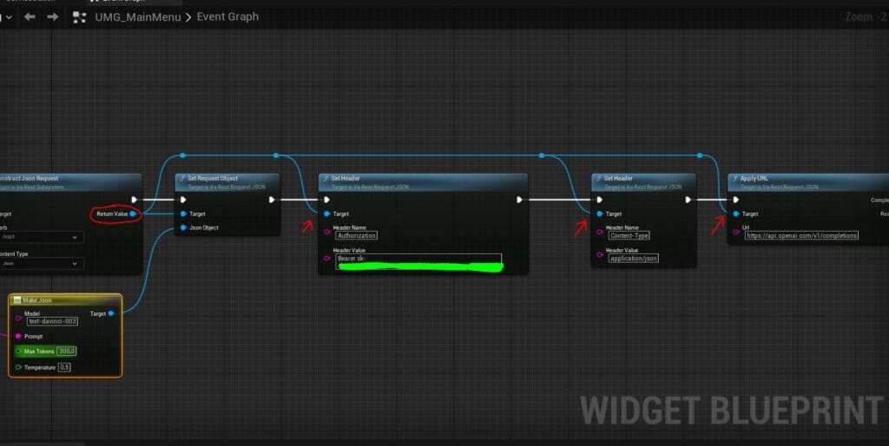
Task: Click exec input pin of Content-Type Set Header
Action: click(x=599, y=199)
